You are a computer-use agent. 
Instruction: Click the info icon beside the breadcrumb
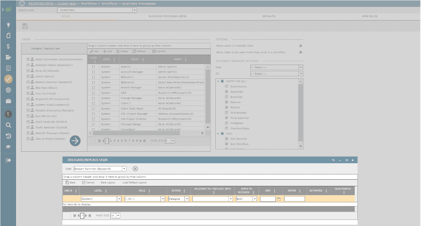tap(22, 3)
